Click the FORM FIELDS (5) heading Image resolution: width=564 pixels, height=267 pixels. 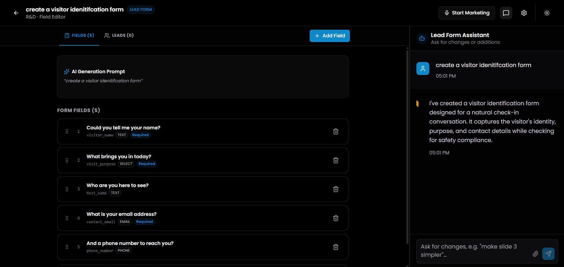[79, 110]
